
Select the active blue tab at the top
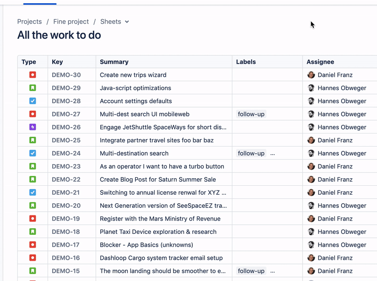[39, 2]
